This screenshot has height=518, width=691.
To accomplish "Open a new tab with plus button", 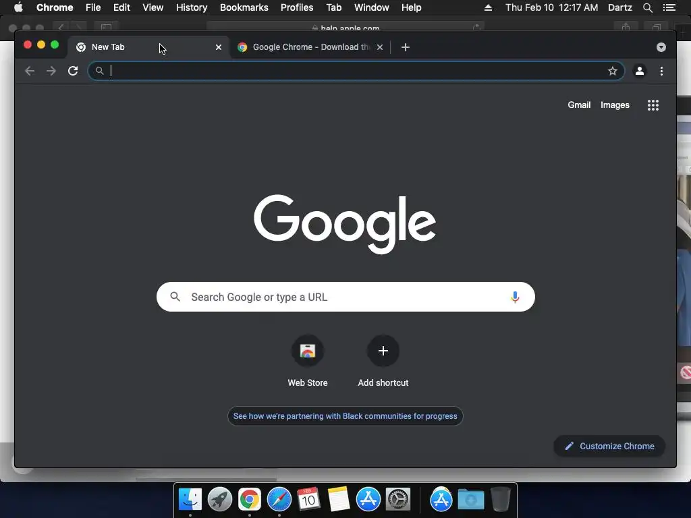I will (406, 47).
